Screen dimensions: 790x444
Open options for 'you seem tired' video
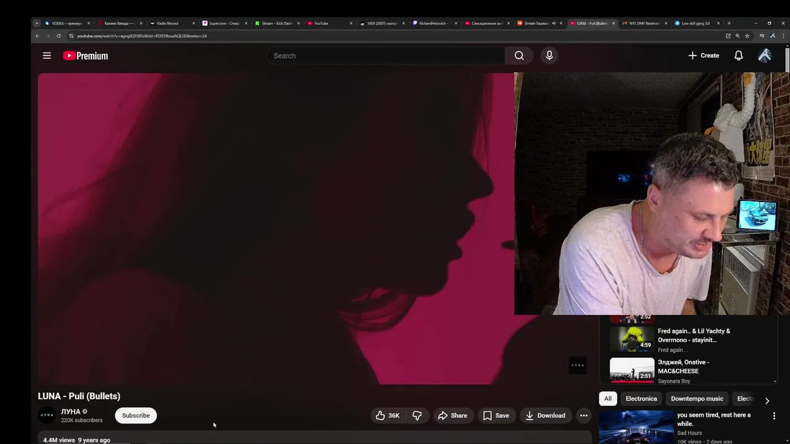(x=774, y=416)
